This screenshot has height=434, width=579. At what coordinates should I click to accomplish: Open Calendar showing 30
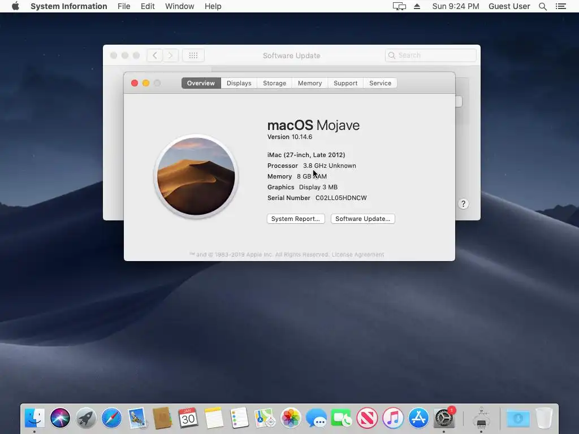tap(188, 418)
